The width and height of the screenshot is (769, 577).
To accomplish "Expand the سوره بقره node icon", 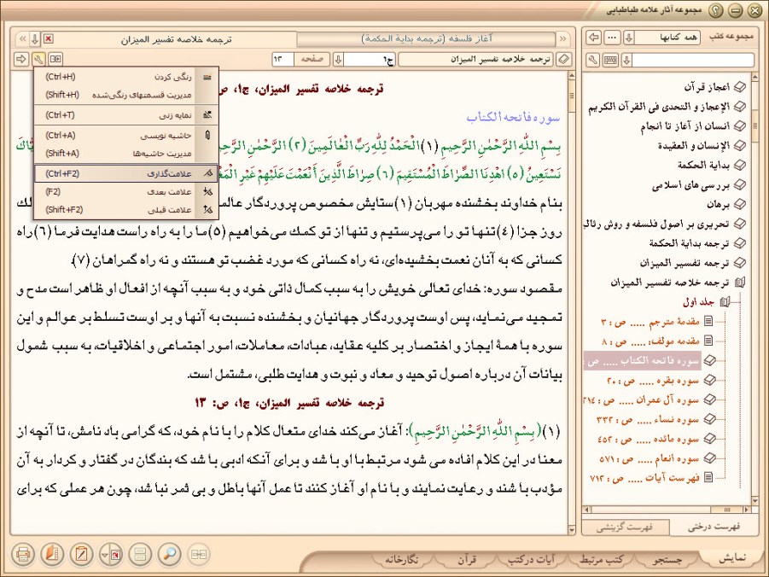I will (x=708, y=380).
